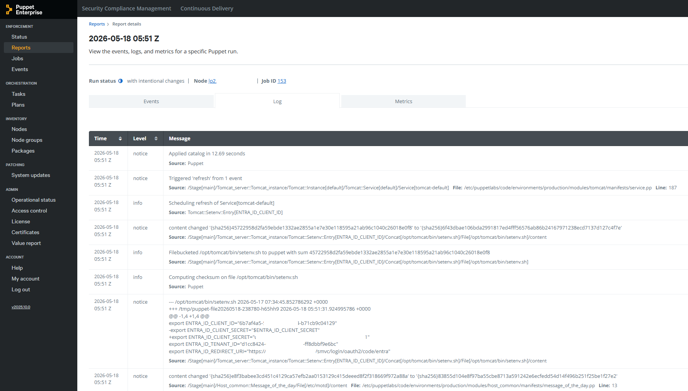Viewport: 688px width, 391px height.
Task: Open Certificates in Admin section
Action: [x=26, y=232]
